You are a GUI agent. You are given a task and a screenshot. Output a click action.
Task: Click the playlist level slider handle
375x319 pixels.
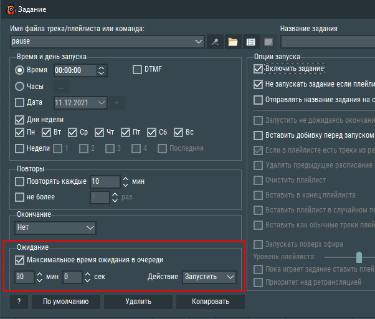pyautogui.click(x=359, y=257)
